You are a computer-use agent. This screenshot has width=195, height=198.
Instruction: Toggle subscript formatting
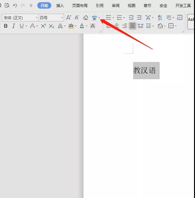pyautogui.click(x=51, y=26)
